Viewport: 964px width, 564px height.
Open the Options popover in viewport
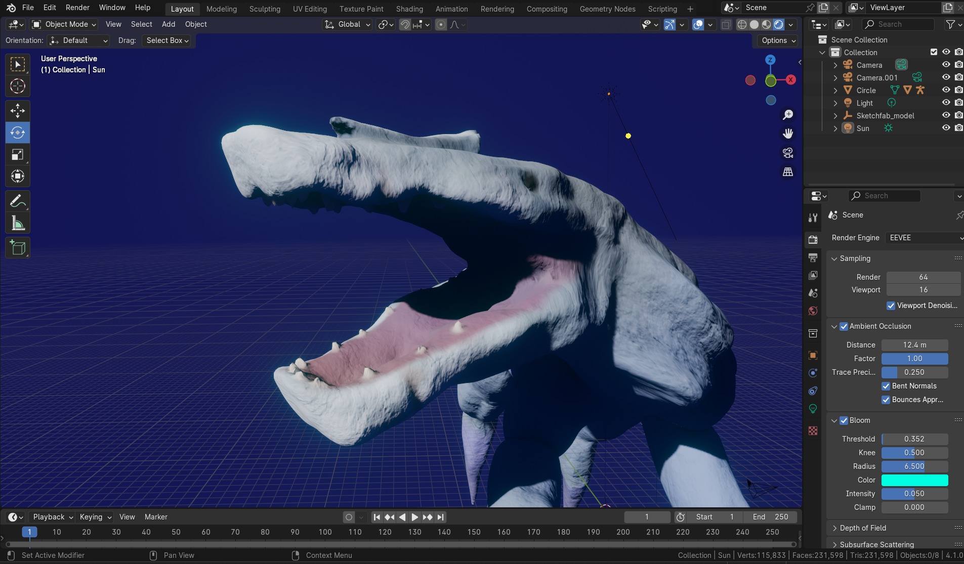(779, 40)
